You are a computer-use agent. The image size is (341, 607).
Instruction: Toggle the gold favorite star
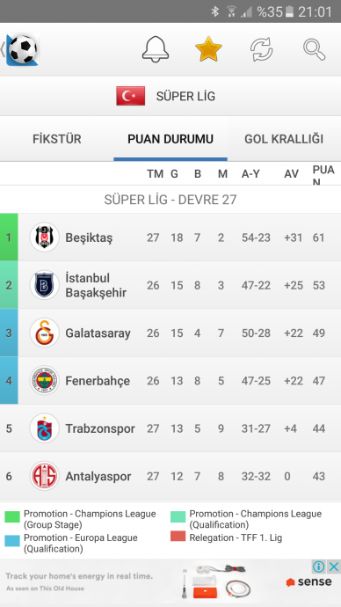[x=209, y=49]
